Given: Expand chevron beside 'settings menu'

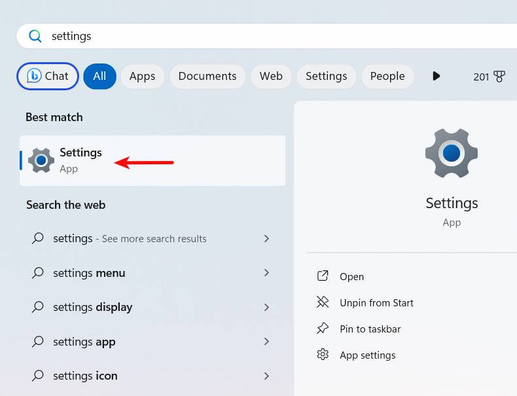Looking at the screenshot, I should point(266,273).
